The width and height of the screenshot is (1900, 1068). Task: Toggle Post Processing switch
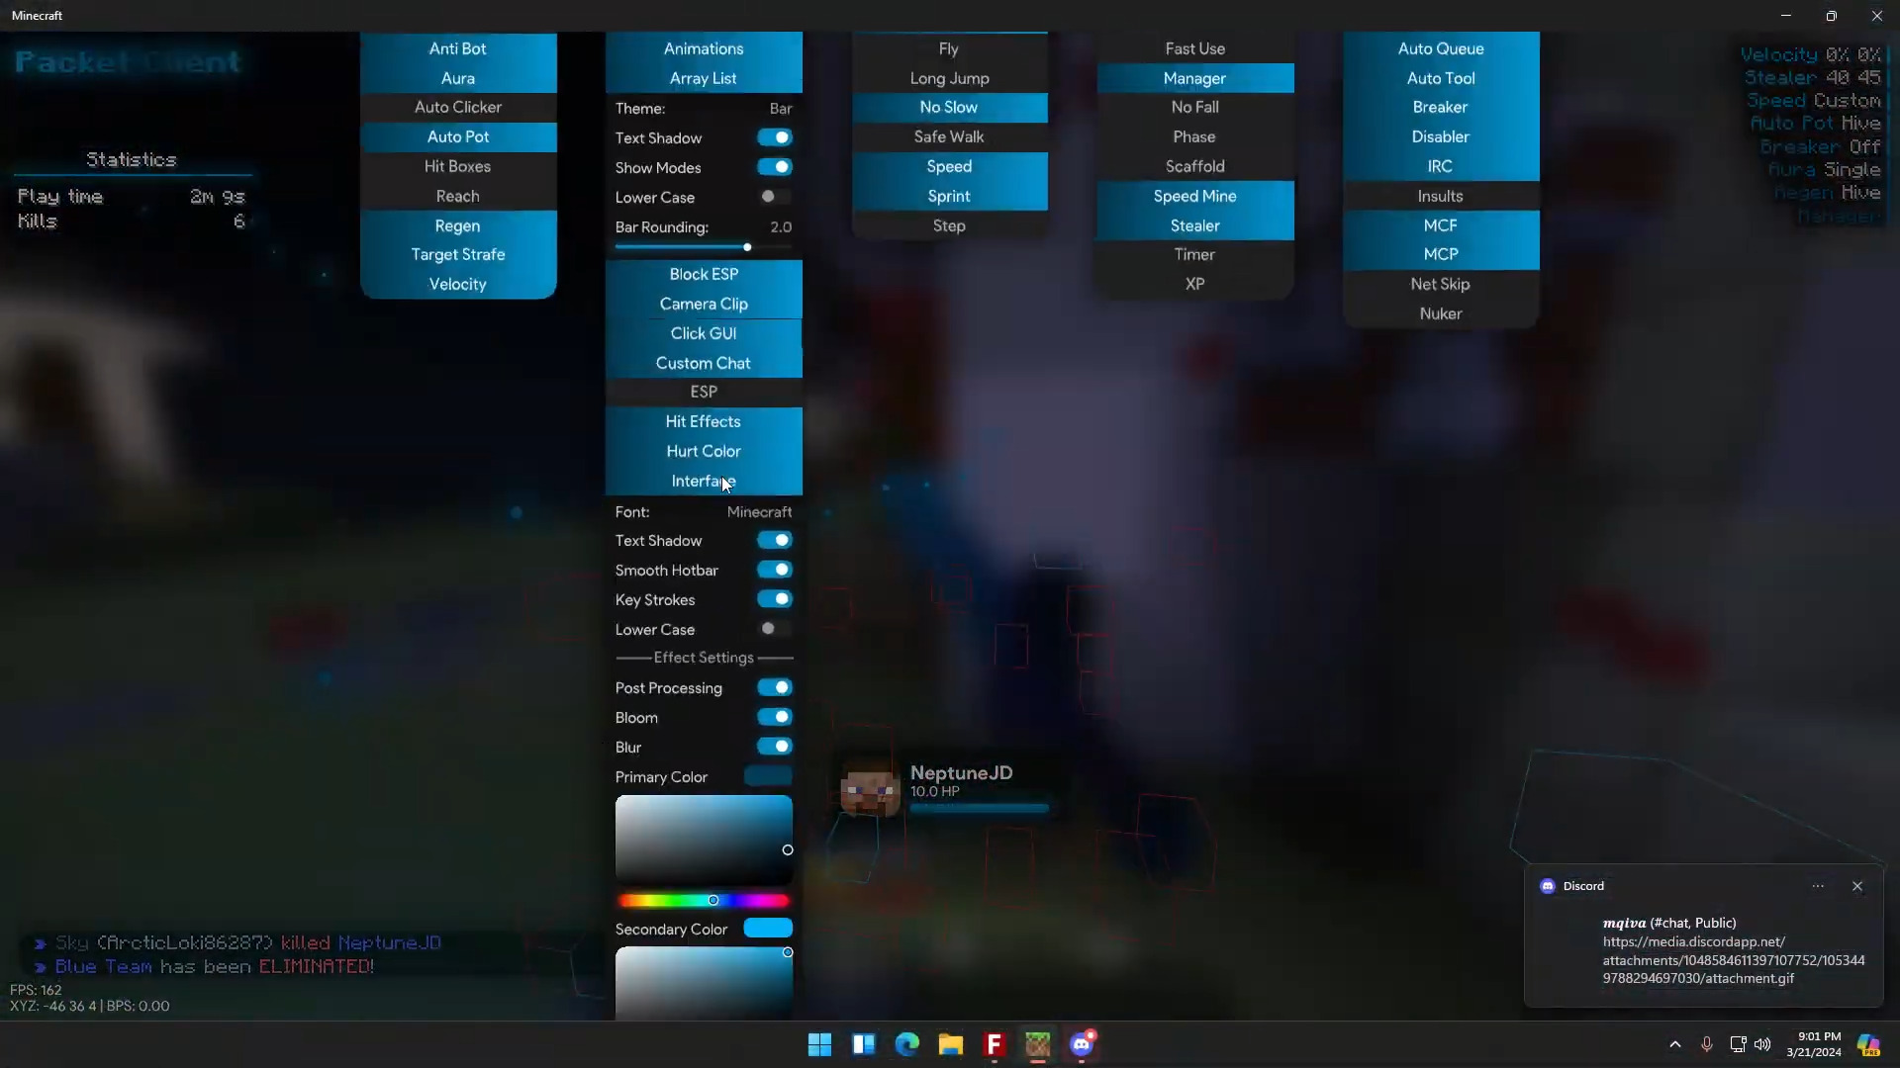pyautogui.click(x=775, y=687)
